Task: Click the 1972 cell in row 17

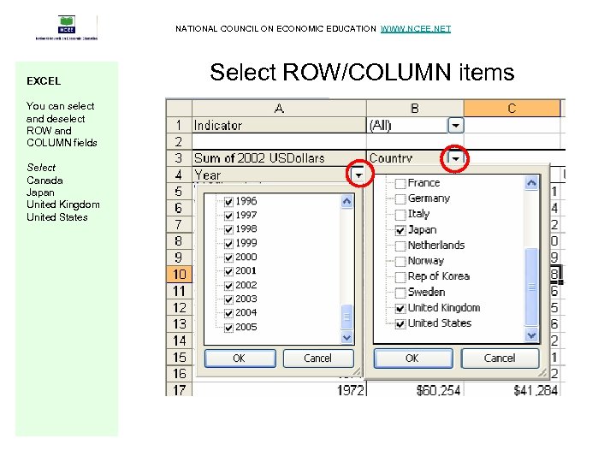Action: pos(279,390)
